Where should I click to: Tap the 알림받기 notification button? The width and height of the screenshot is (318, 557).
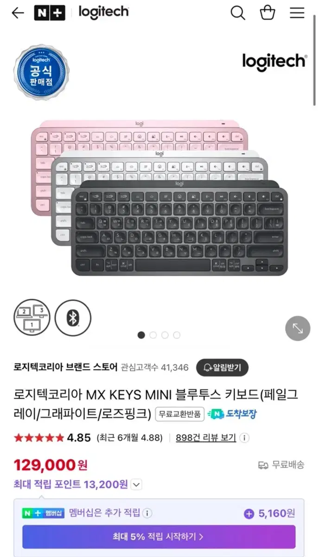[222, 368]
